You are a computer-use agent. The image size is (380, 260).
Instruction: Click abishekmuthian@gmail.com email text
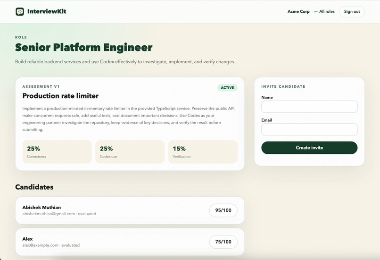click(x=49, y=214)
